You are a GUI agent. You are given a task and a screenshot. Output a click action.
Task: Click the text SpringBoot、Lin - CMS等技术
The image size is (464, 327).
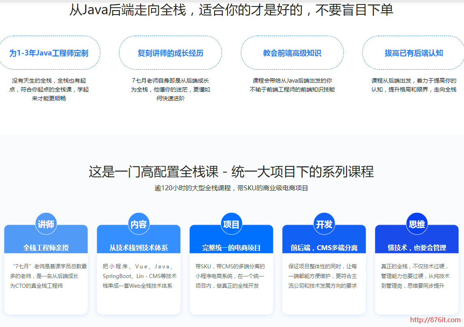(x=140, y=276)
